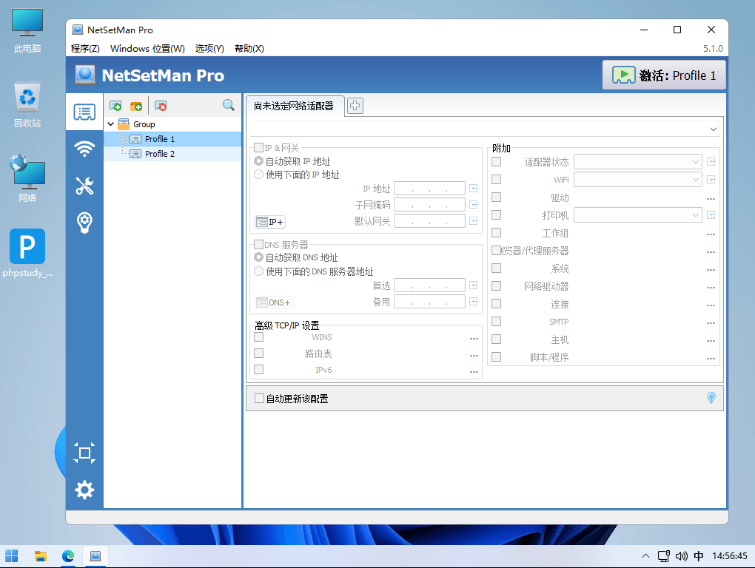Open 路由表 settings ellipsis
The width and height of the screenshot is (755, 568).
click(x=474, y=355)
